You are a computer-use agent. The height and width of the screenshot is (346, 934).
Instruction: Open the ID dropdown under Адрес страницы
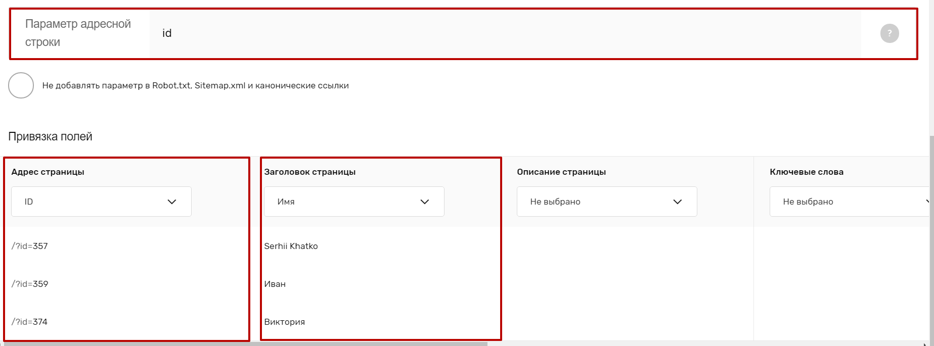(101, 202)
